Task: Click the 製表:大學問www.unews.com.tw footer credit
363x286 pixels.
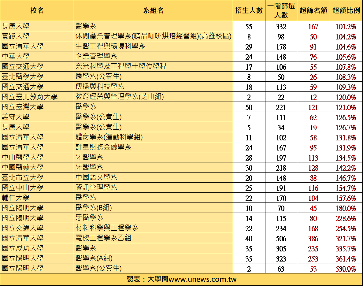Action: (x=182, y=279)
